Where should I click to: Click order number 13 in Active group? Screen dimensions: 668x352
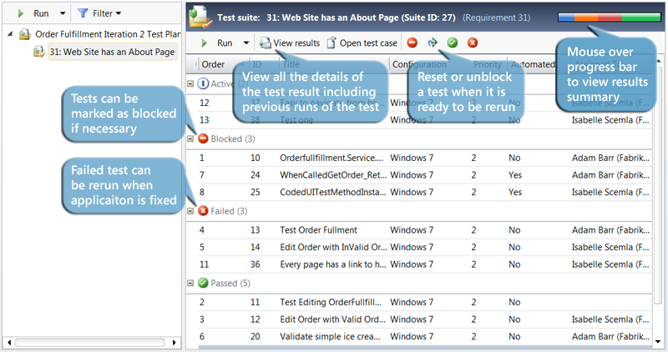click(x=205, y=120)
